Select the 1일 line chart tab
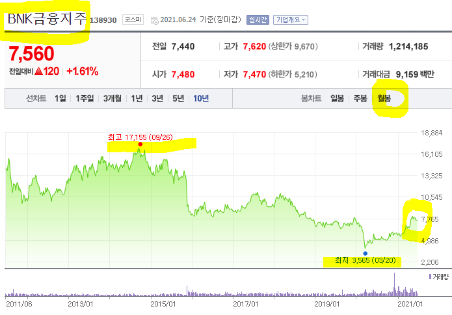 coord(60,99)
